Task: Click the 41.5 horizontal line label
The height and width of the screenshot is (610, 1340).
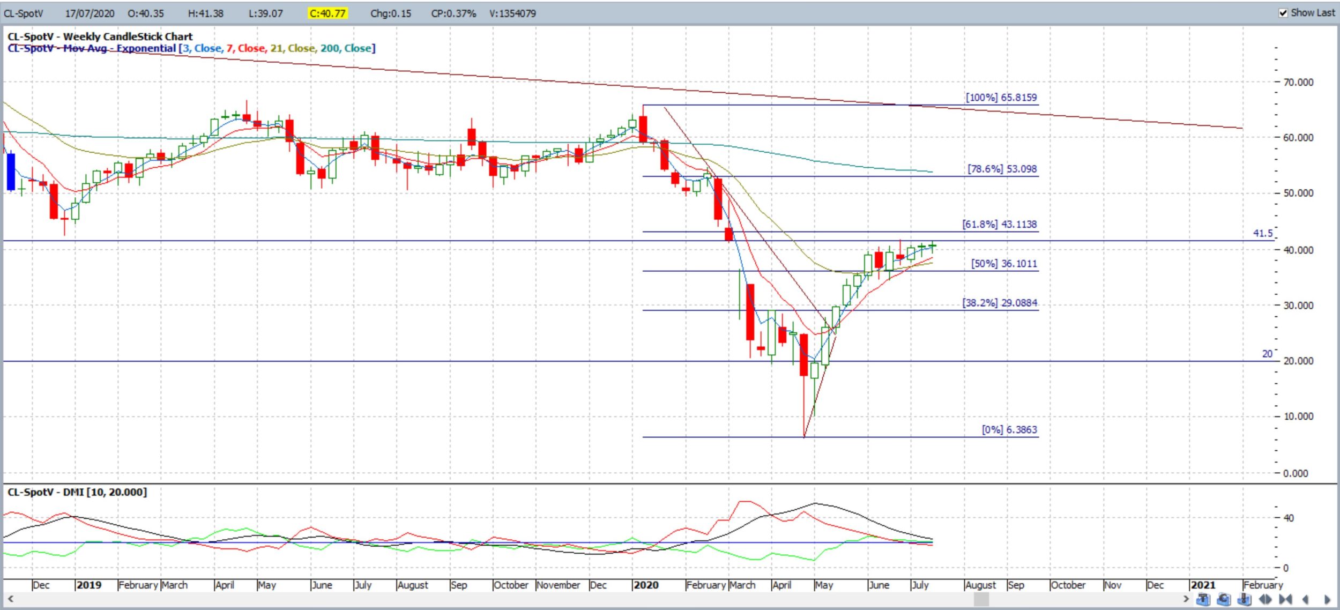Action: pyautogui.click(x=1262, y=233)
